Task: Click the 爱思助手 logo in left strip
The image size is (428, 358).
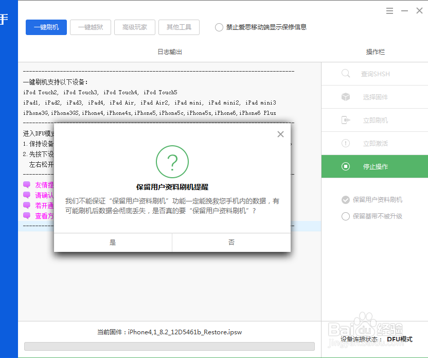Action: [4, 20]
